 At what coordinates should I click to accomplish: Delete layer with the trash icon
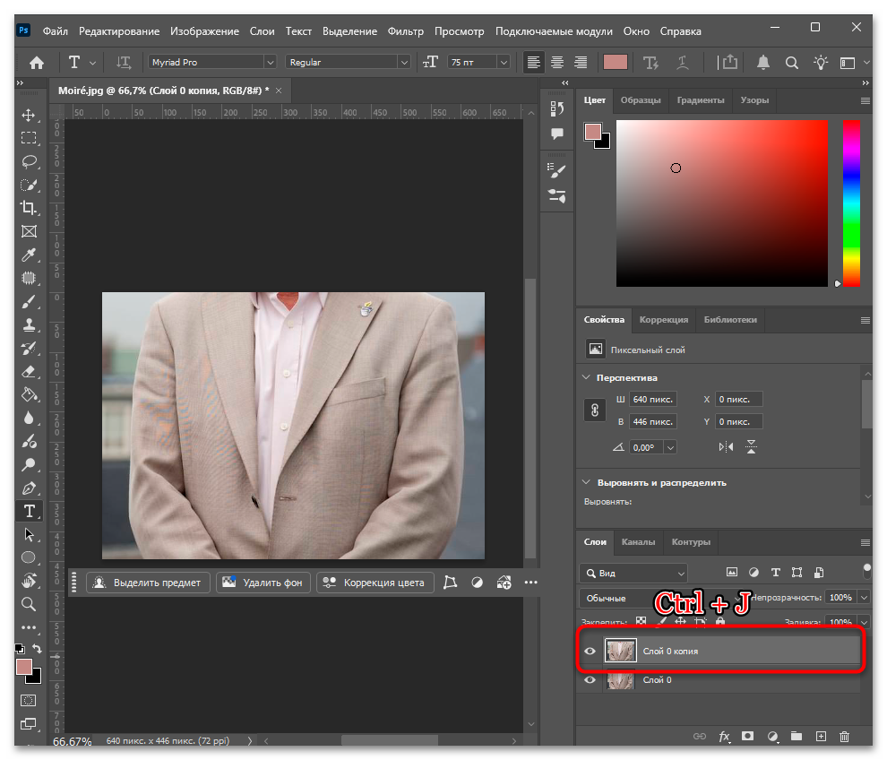click(844, 736)
